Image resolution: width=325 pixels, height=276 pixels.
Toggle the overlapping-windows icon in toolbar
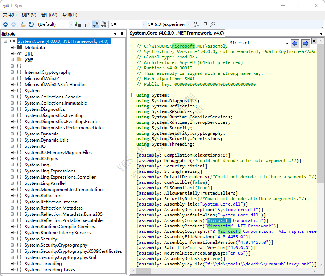(88, 24)
